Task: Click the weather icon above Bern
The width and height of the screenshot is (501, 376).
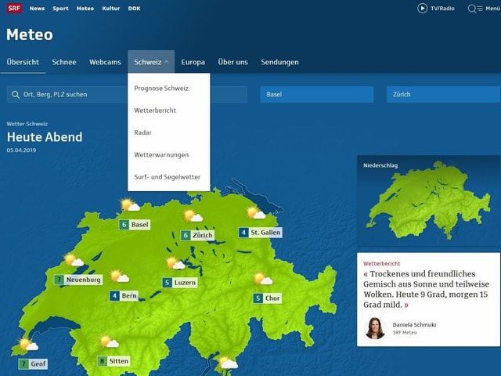Action: point(120,277)
